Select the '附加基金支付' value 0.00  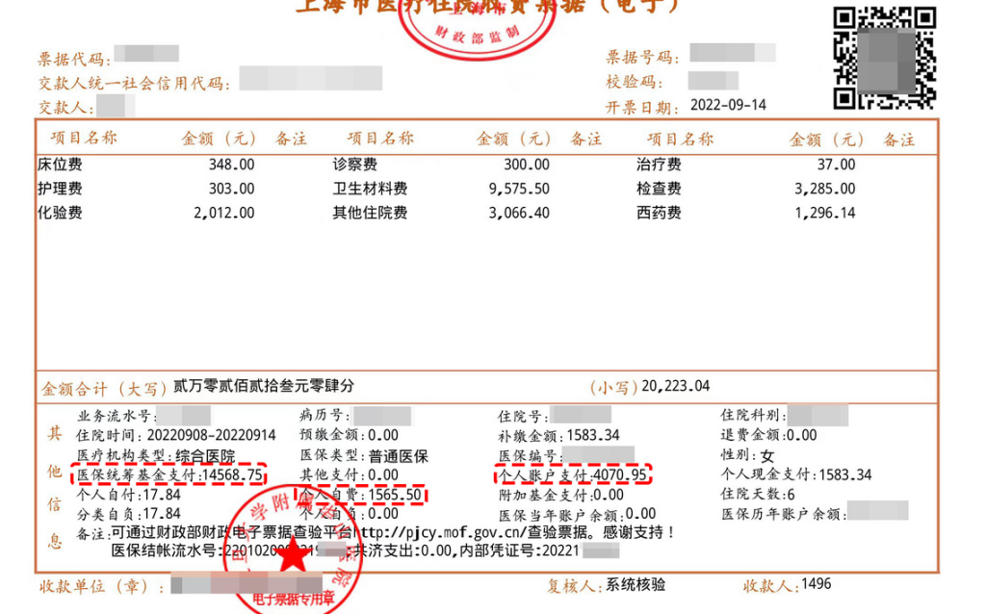coord(609,496)
